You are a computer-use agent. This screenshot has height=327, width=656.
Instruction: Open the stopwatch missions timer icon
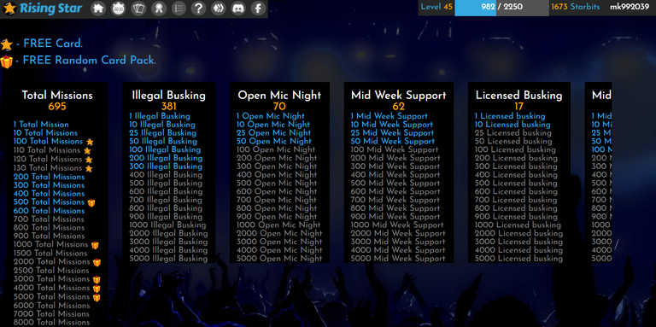(119, 9)
